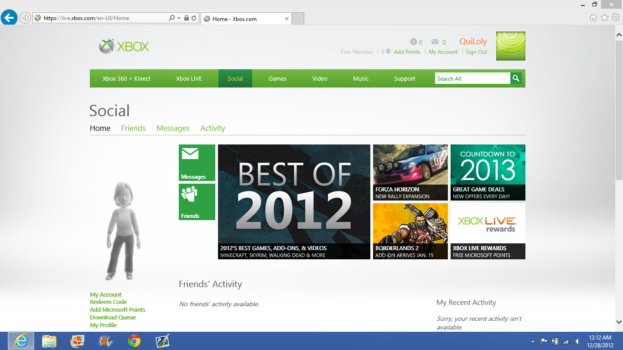Click My Account link below the avatar
The image size is (623, 350).
tap(106, 294)
